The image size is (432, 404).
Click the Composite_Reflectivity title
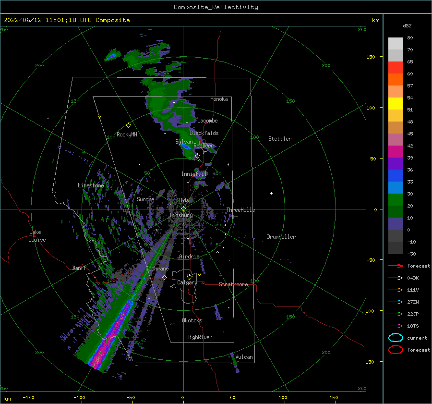pos(216,7)
